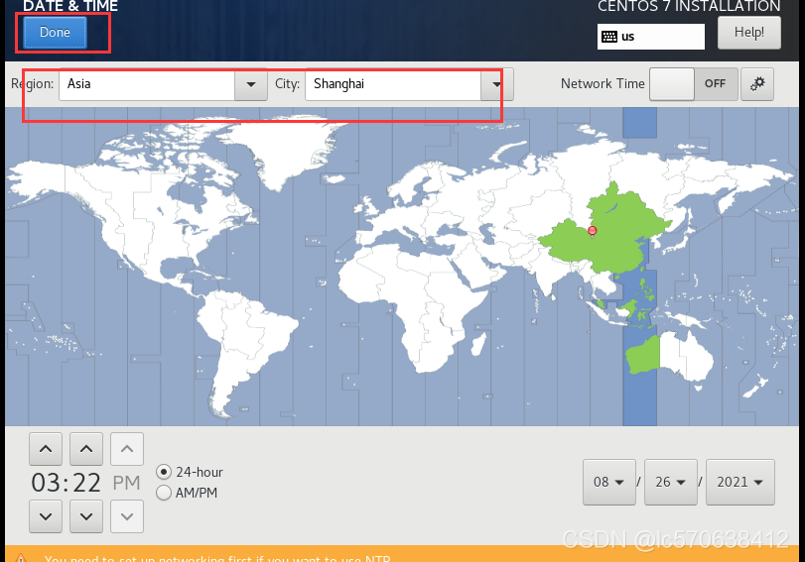This screenshot has height=562, width=805.
Task: Click the NTP networking warning message
Action: click(217, 558)
